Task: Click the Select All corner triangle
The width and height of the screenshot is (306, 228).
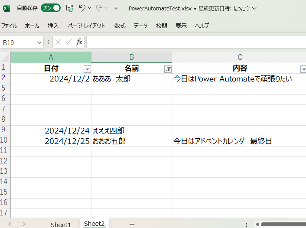Action: [x=5, y=57]
